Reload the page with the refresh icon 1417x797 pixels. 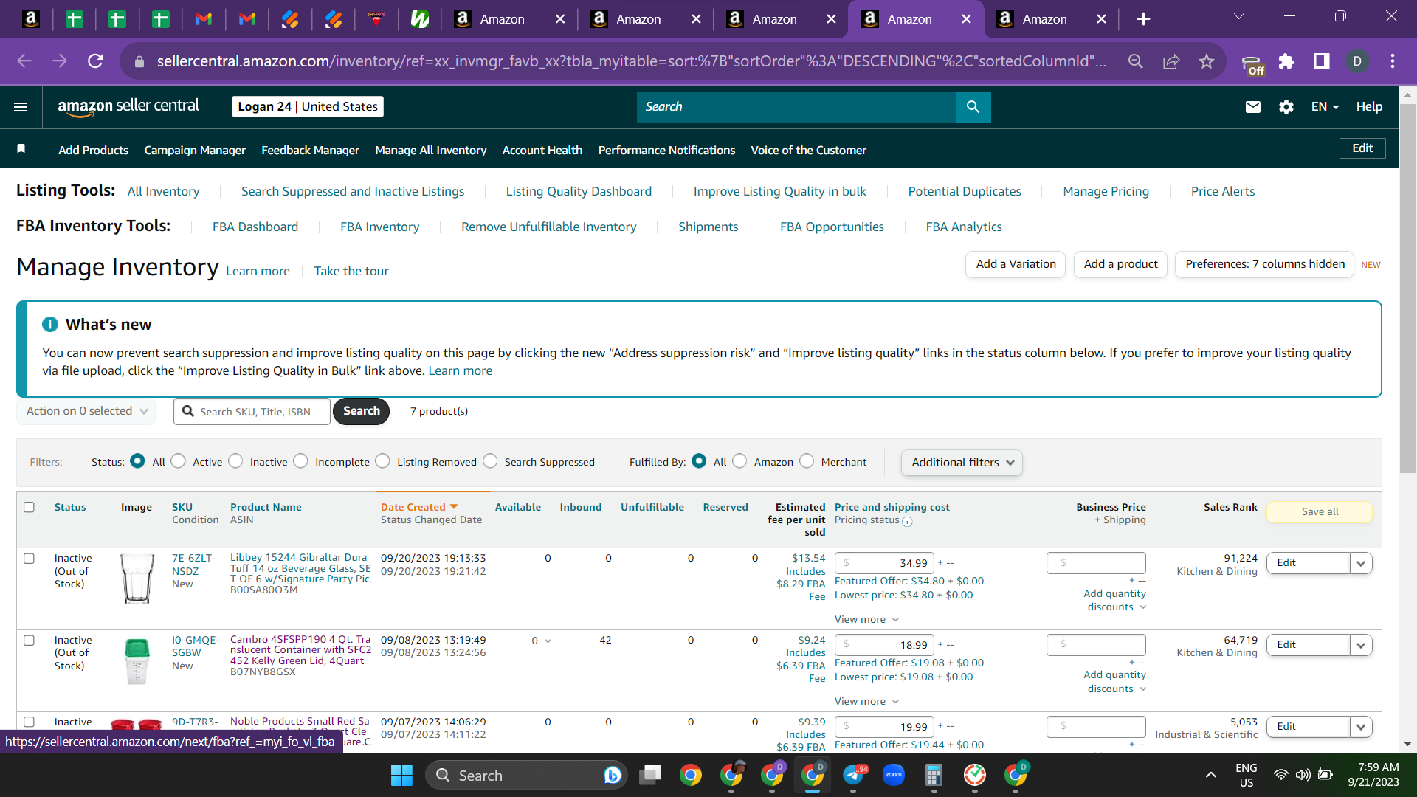[95, 61]
